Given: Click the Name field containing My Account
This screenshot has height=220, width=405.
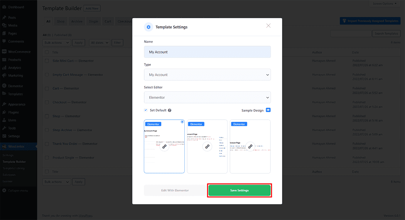Looking at the screenshot, I should pyautogui.click(x=207, y=52).
